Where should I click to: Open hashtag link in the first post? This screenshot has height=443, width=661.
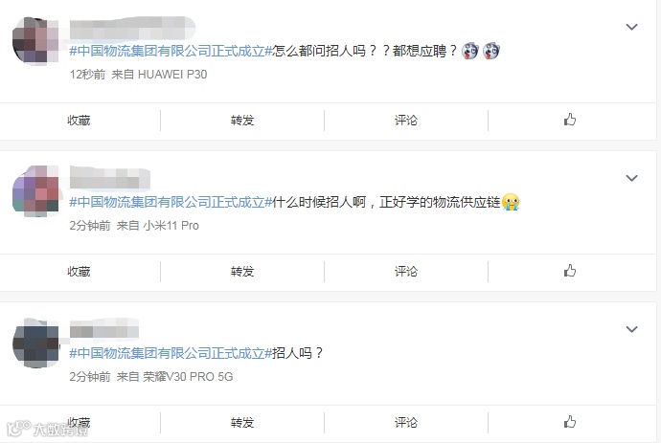[171, 51]
